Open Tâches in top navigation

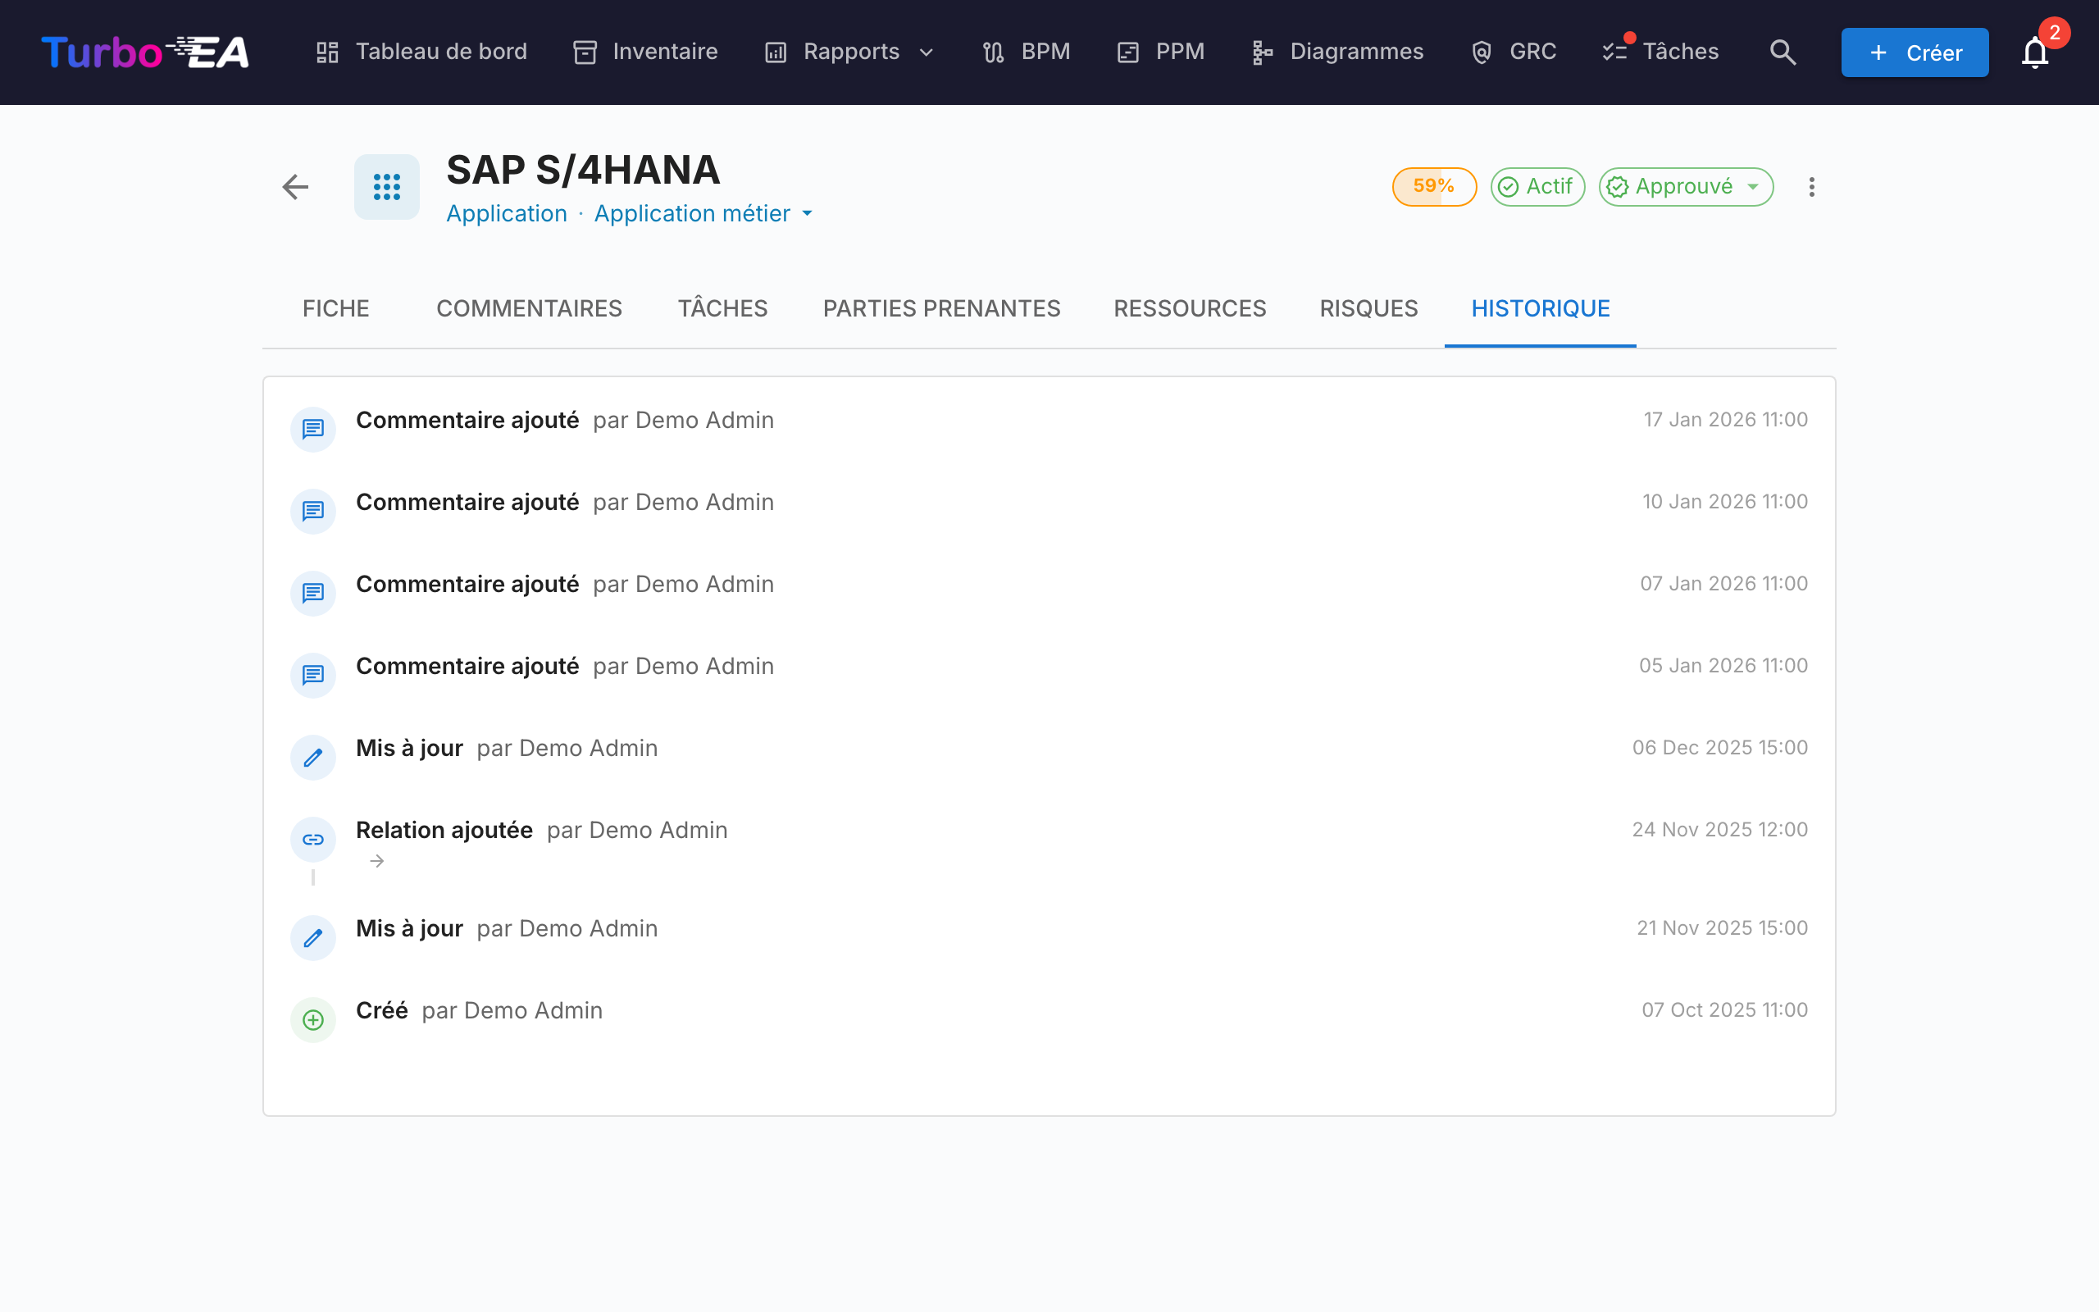1660,52
